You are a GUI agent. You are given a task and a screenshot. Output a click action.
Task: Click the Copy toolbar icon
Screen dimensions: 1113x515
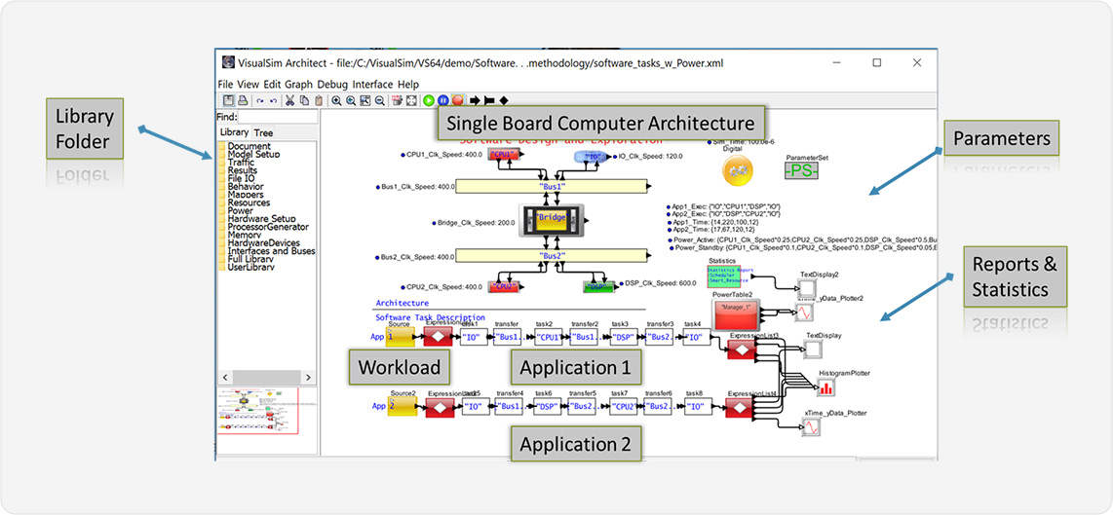click(304, 100)
